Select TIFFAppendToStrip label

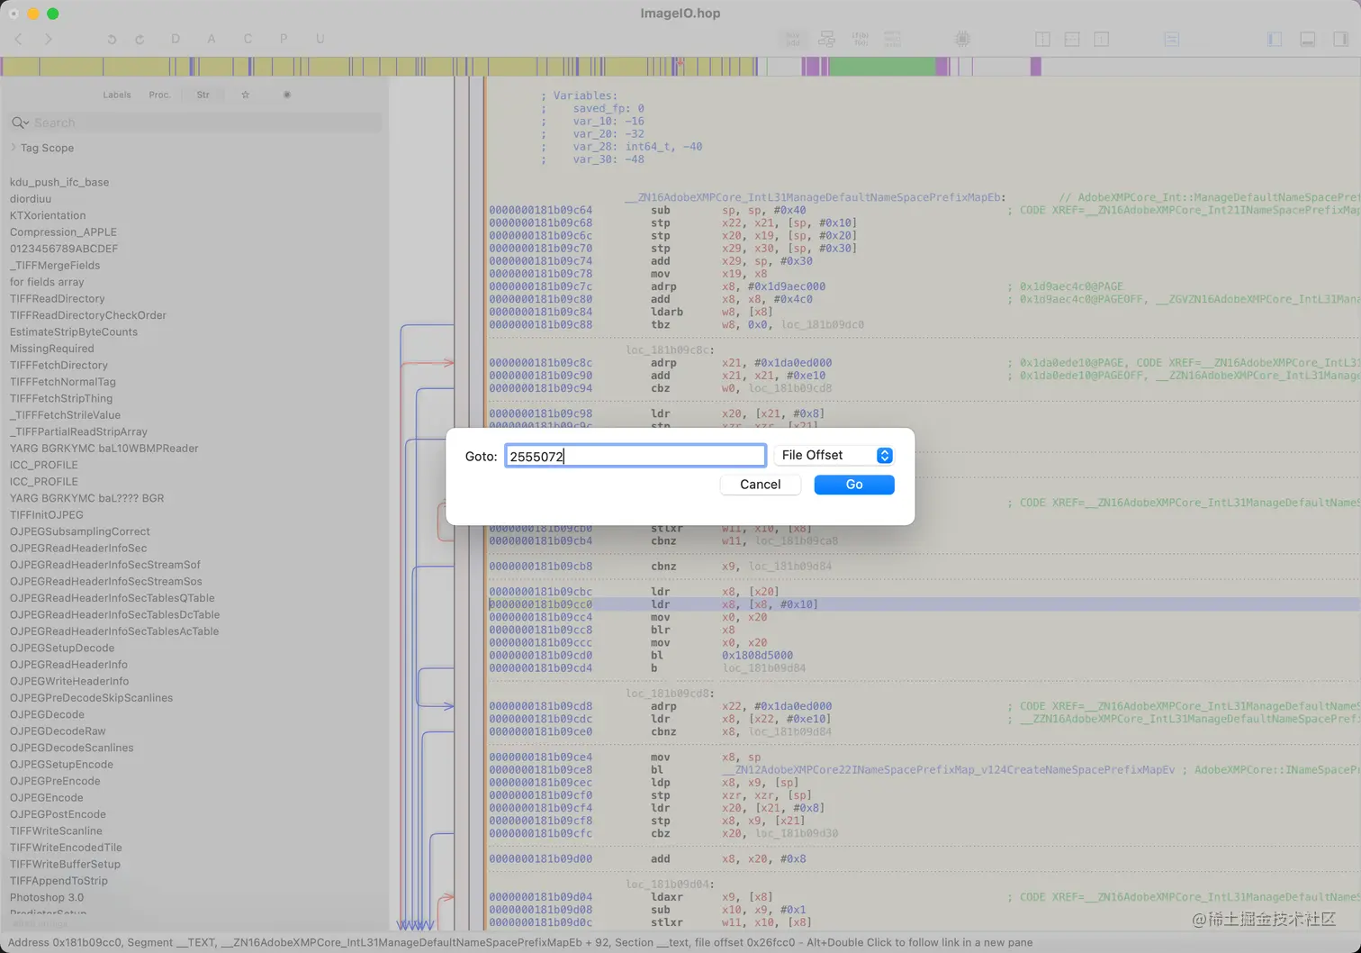click(59, 881)
